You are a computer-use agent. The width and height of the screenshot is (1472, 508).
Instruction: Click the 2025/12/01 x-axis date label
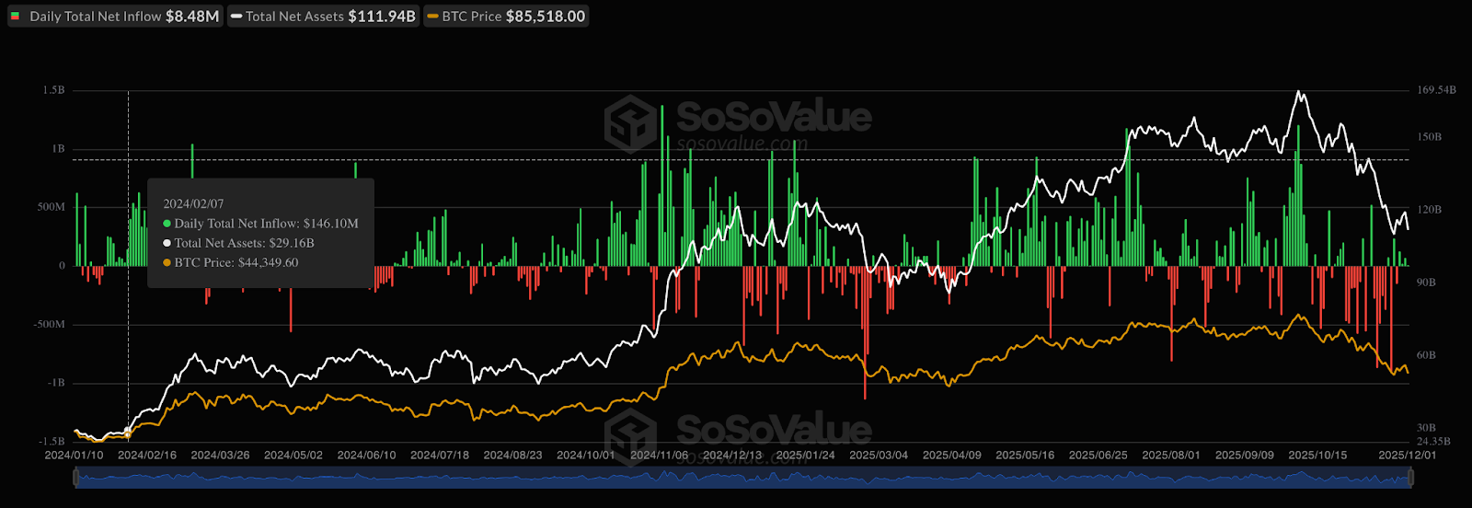point(1407,456)
